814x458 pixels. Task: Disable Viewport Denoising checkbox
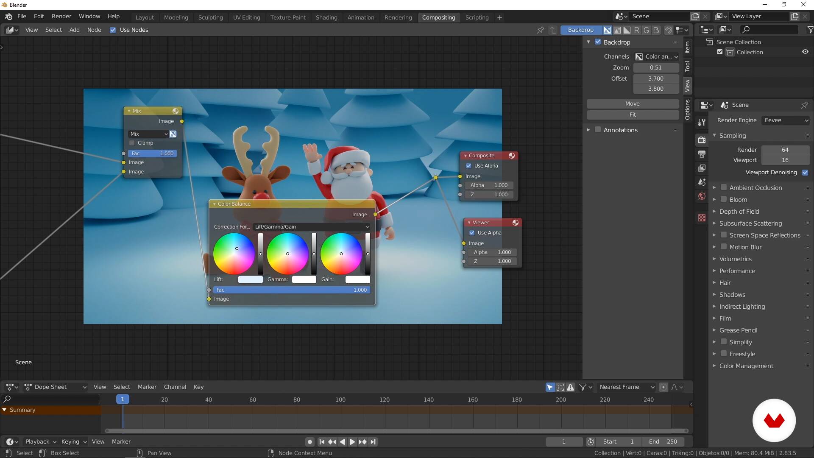(x=805, y=173)
